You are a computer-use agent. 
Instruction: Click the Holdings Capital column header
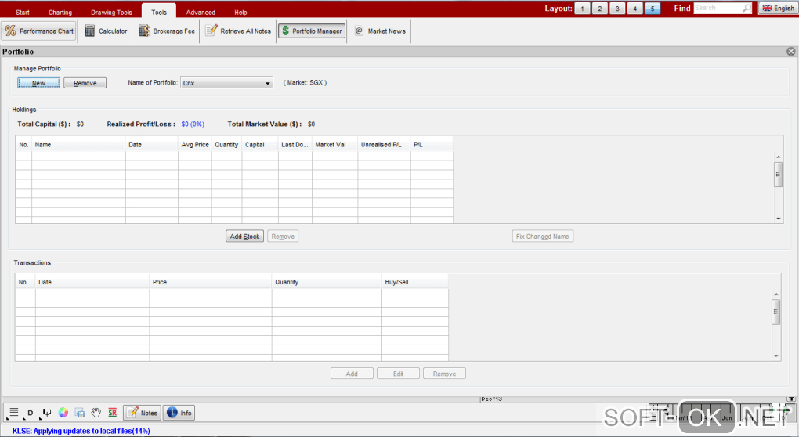coord(260,145)
